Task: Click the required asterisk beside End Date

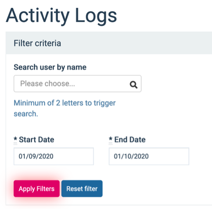Action: pos(111,139)
